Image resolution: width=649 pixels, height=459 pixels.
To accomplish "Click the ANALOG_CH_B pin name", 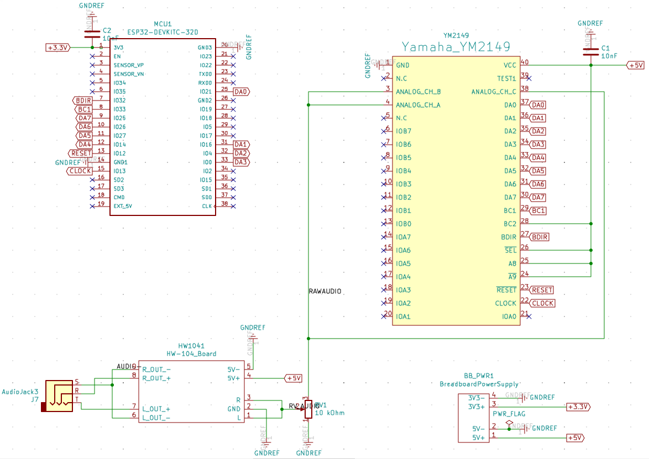I will tap(418, 91).
